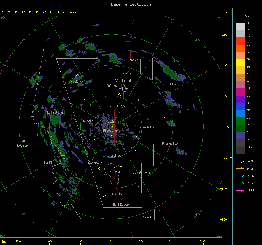Click the Ponoka city label
This screenshot has height=245, width=262.
point(133,60)
